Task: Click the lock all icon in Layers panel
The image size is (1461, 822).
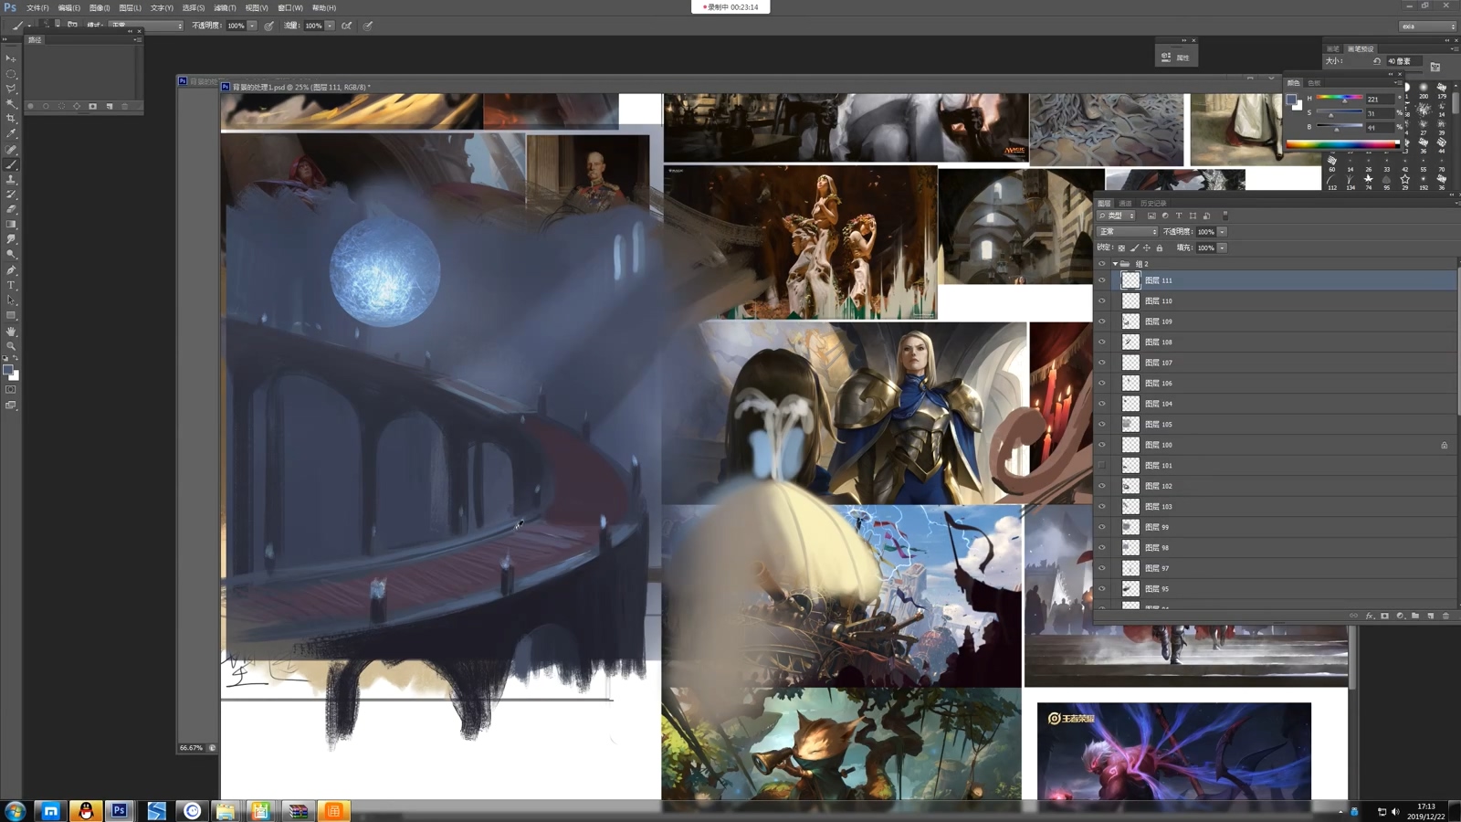Action: (1160, 248)
